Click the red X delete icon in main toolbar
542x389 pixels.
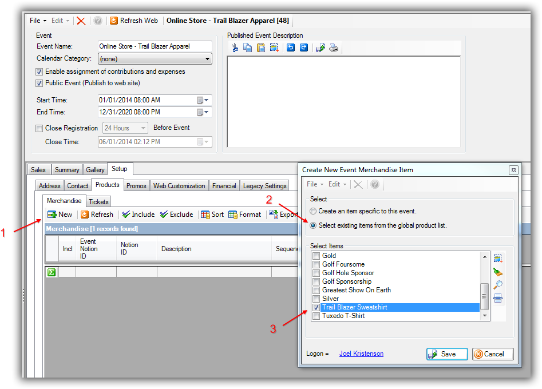coord(81,21)
